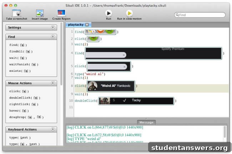Insert doubleClick( ) command from sidebar
This screenshot has width=232, height=154.
25,98
